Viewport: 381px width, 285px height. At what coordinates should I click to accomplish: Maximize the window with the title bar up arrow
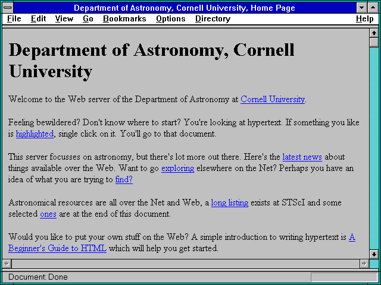coord(373,8)
